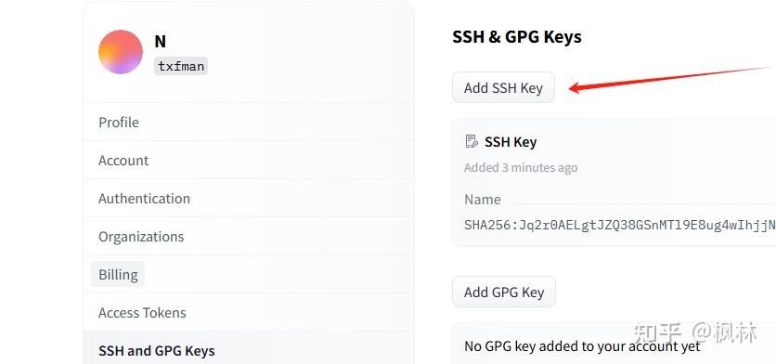Click the No GPG key added message
This screenshot has height=364, width=776.
pyautogui.click(x=583, y=346)
